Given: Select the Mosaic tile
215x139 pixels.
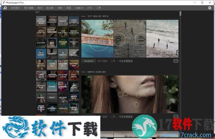Looking at the screenshot, I should pyautogui.click(x=41, y=97).
